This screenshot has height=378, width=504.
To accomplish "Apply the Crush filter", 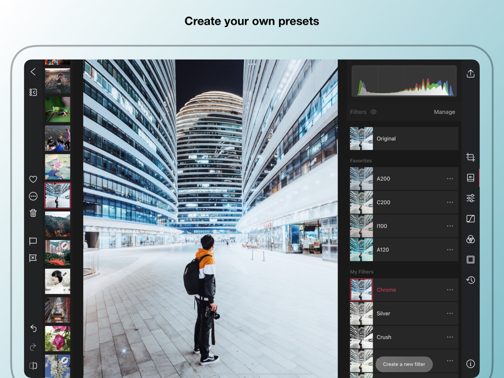I will coord(404,337).
